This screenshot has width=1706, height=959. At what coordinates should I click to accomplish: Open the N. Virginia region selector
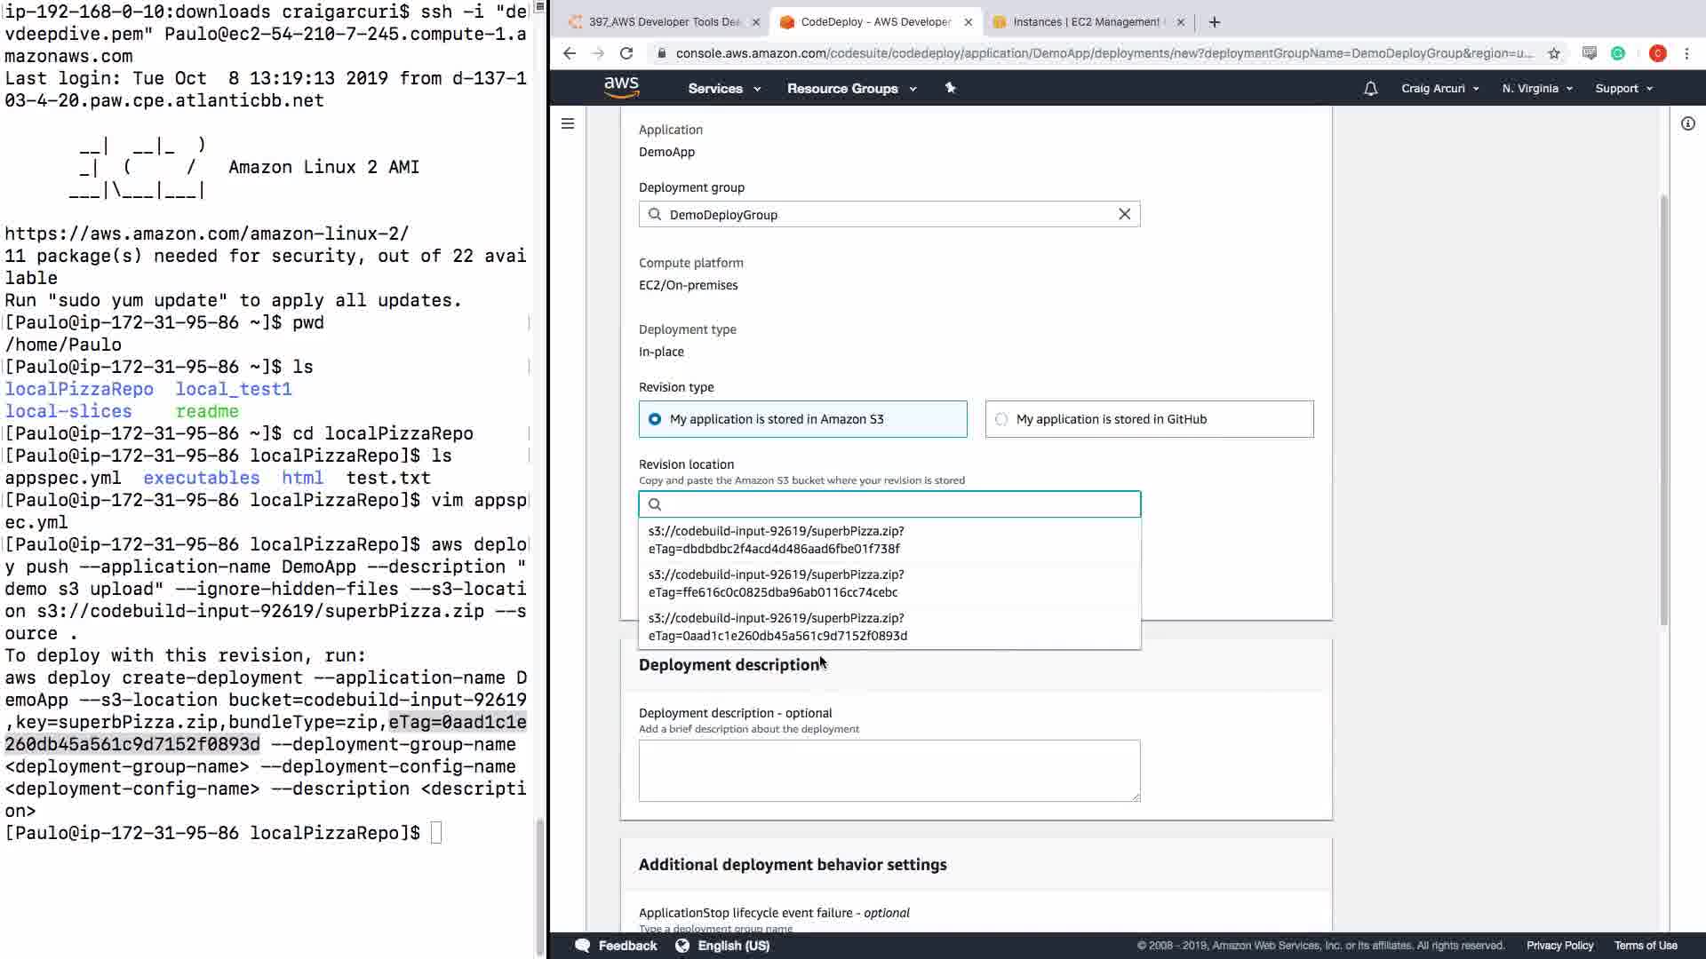(x=1536, y=89)
